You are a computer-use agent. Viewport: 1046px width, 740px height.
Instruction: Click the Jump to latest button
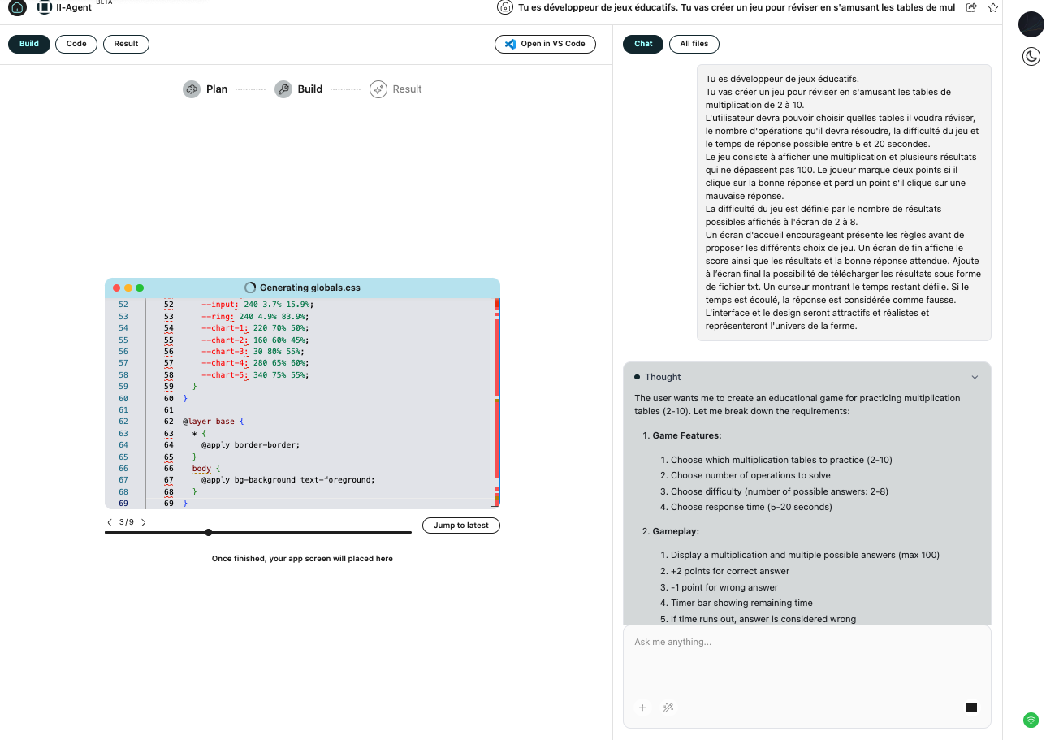coord(460,526)
